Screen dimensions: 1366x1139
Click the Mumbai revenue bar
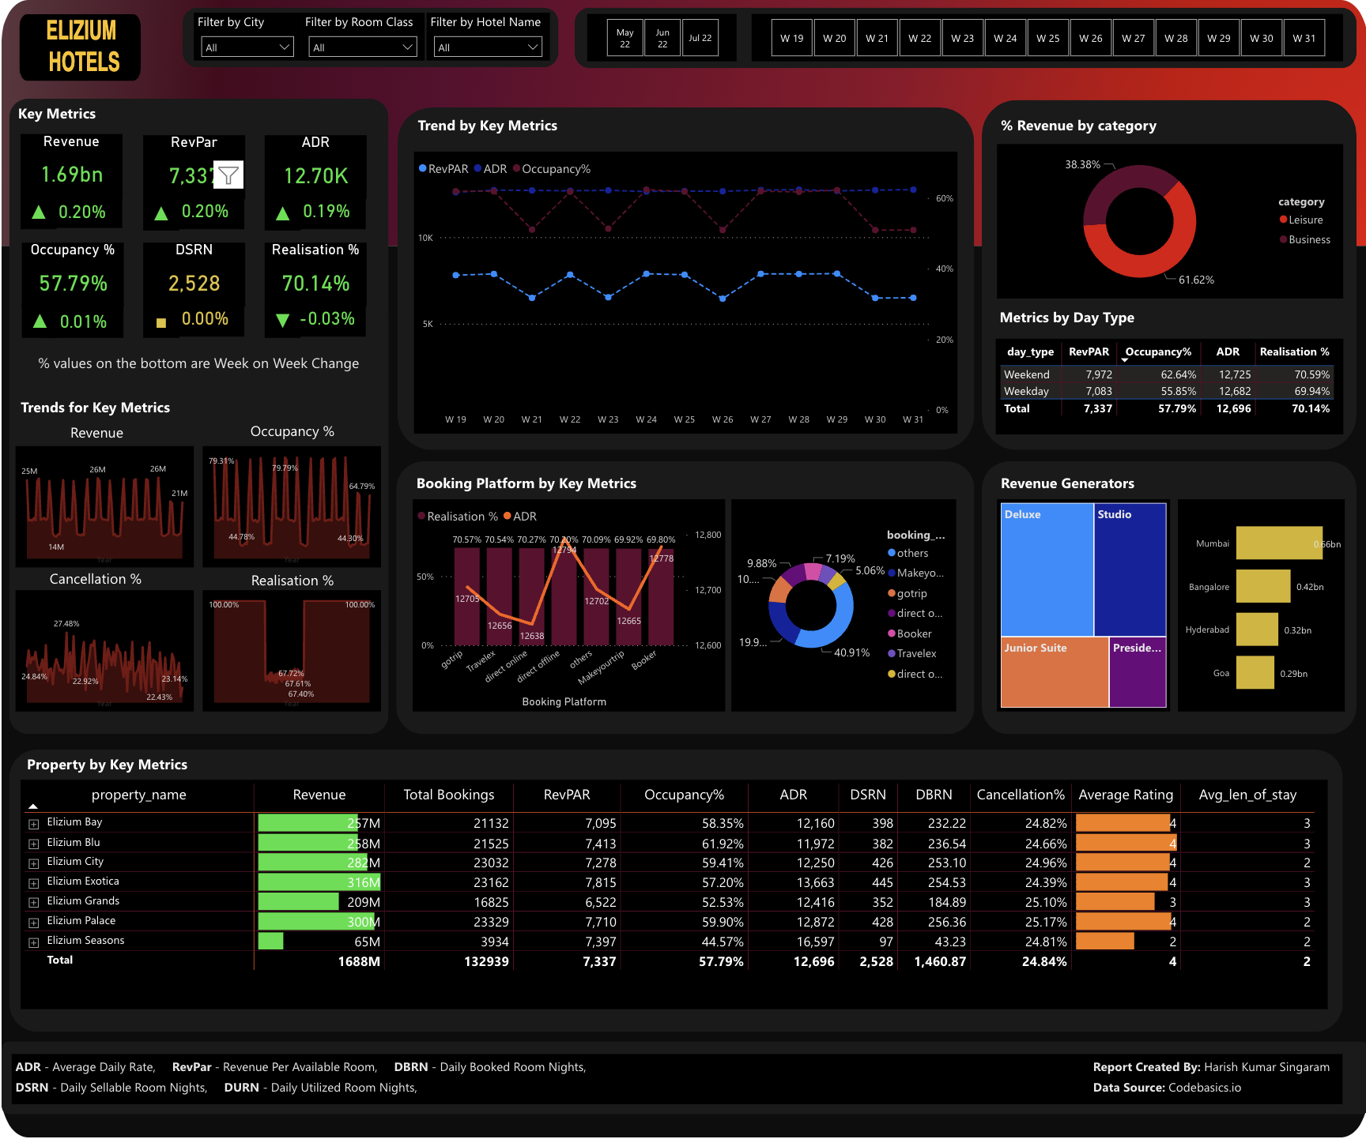pos(1278,543)
